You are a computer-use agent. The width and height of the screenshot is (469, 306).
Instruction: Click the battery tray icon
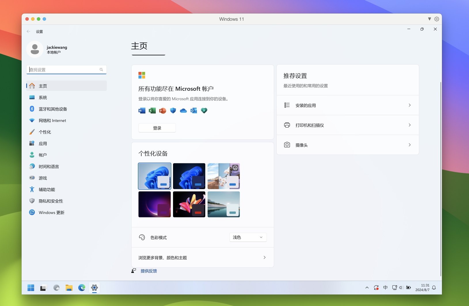click(409, 288)
